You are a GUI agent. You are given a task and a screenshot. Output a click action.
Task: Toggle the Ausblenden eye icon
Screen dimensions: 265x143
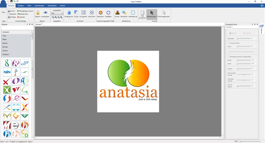(x=45, y=13)
